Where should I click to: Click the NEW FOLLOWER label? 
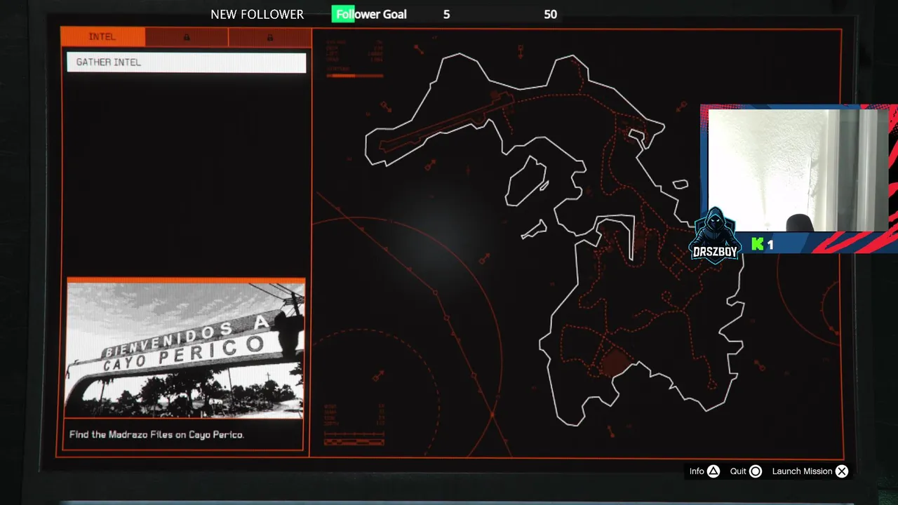click(x=257, y=14)
